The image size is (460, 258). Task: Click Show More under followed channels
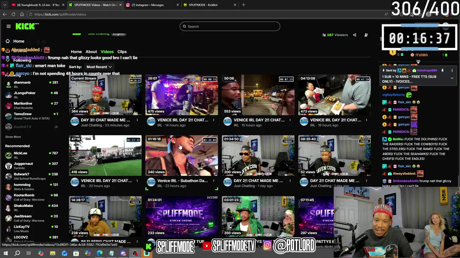pyautogui.click(x=13, y=137)
